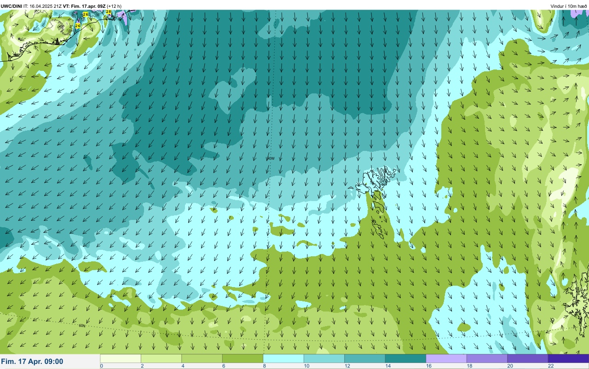Click the 'UWC/DINI' model name in header
Image resolution: width=589 pixels, height=369 pixels.
click(x=12, y=6)
